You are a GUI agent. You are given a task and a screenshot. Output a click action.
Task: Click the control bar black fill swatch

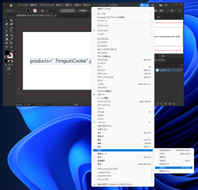pyautogui.click(x=28, y=11)
